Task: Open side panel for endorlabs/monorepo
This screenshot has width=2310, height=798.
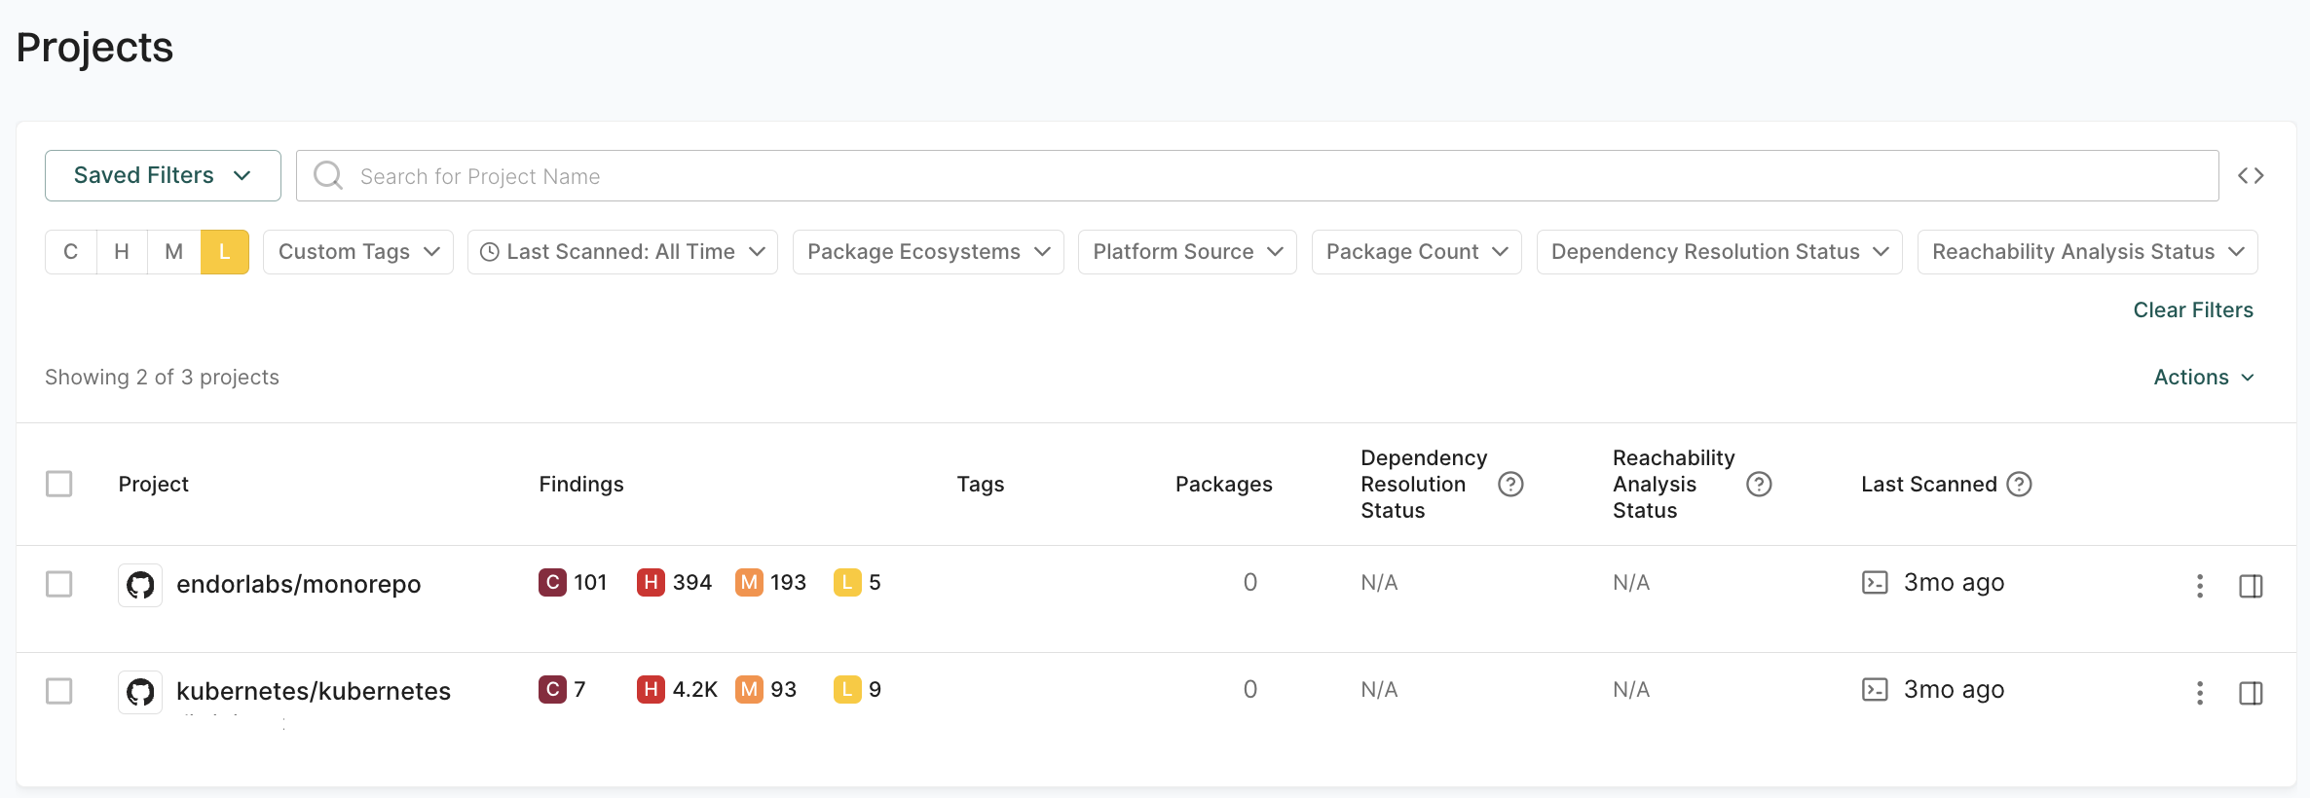Action: 2251,586
